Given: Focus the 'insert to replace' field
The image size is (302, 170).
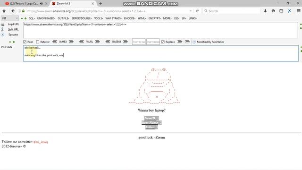Looking at the screenshot, I should [x=139, y=42].
